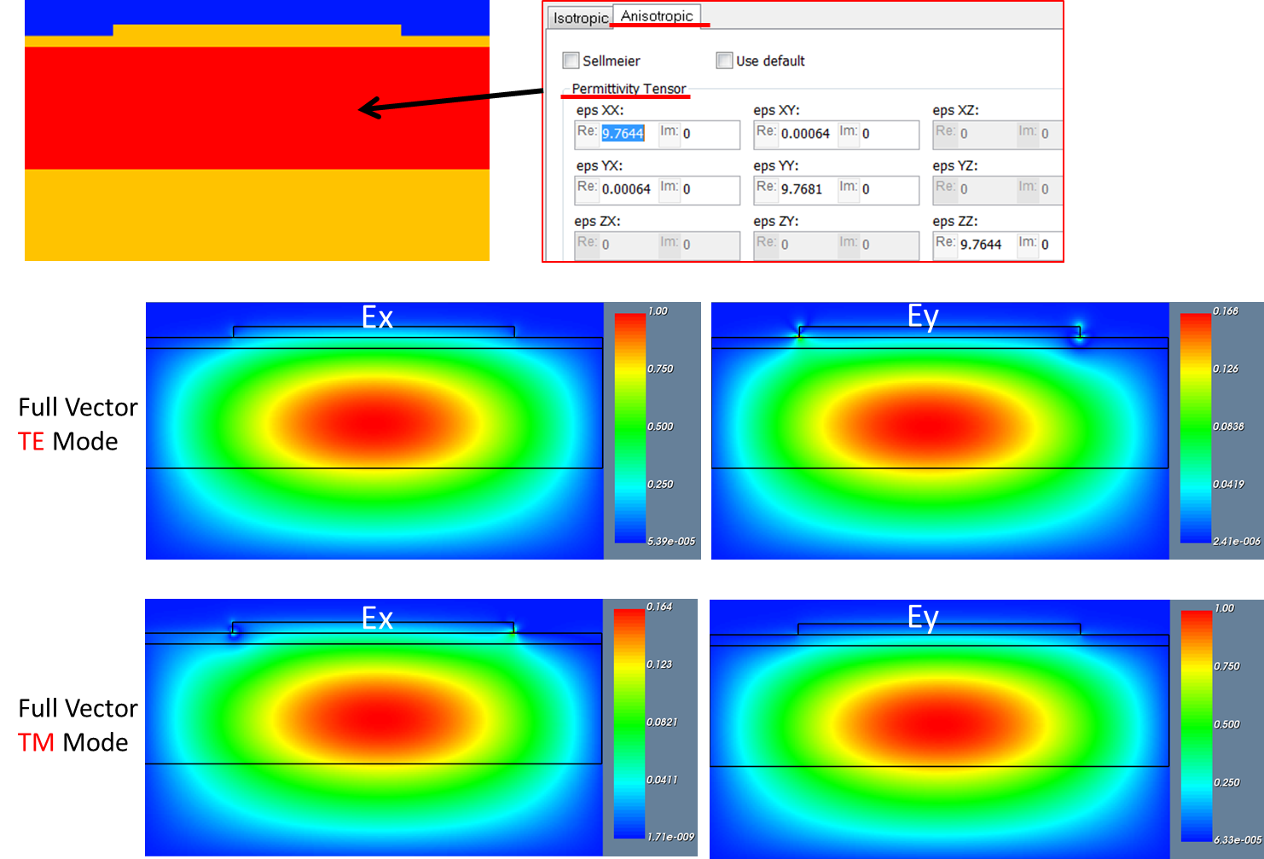Click the eps YX real value field
The image size is (1264, 859).
coord(627,189)
